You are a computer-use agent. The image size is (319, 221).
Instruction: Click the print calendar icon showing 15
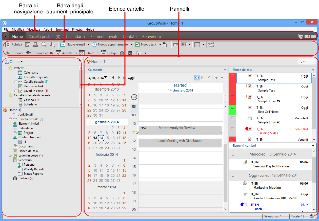(36, 45)
